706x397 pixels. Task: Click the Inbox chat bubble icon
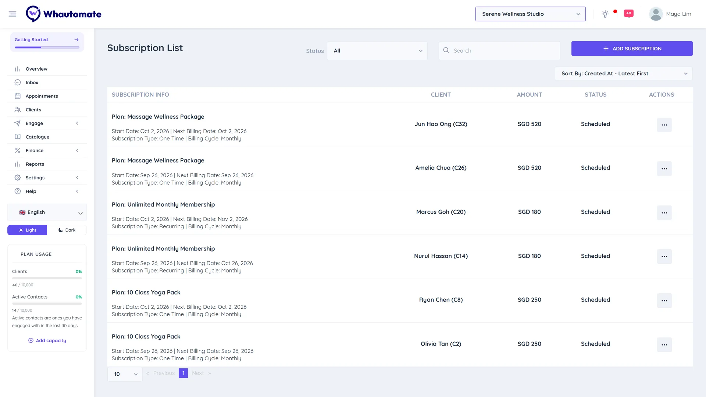18,83
